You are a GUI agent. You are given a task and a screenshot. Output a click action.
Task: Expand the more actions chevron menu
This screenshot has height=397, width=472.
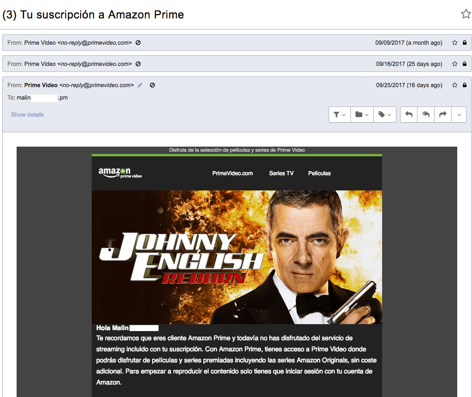[459, 115]
